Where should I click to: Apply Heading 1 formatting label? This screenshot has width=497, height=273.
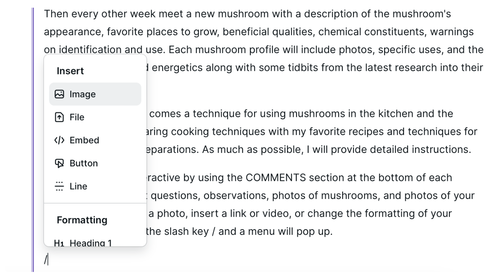tap(91, 243)
